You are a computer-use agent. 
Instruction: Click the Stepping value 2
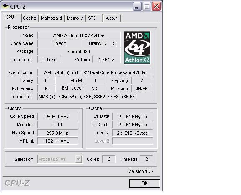[142, 80]
